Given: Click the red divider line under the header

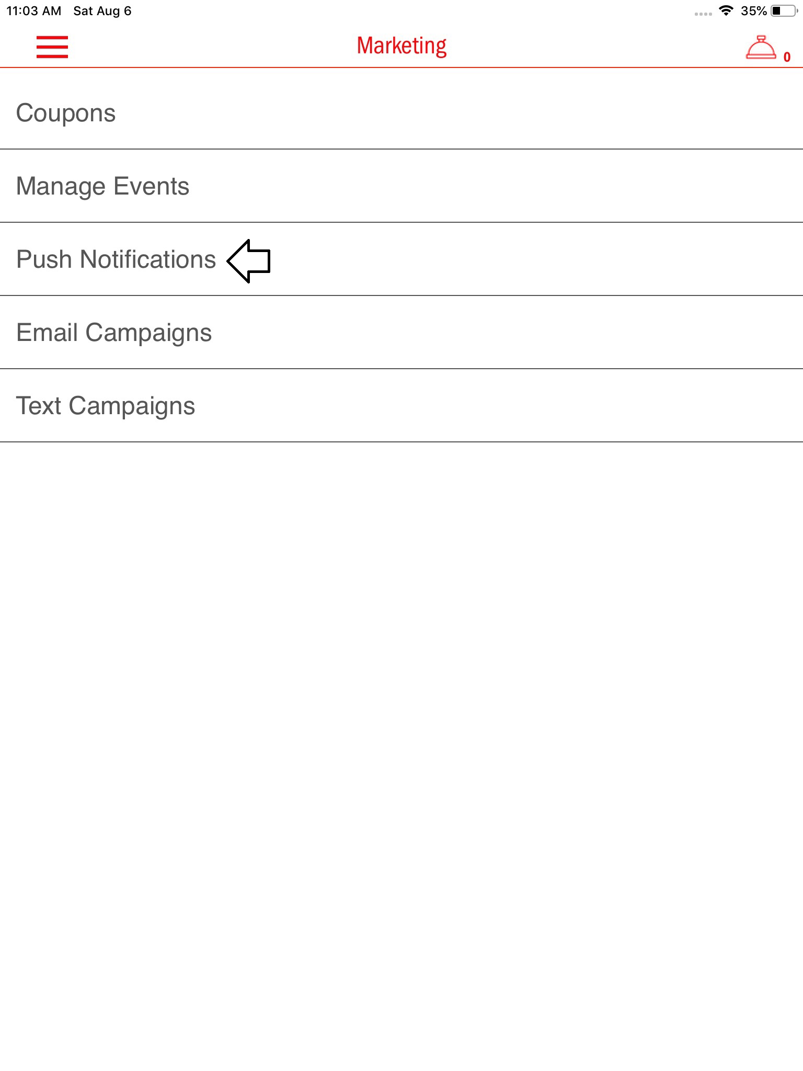Looking at the screenshot, I should (x=401, y=67).
